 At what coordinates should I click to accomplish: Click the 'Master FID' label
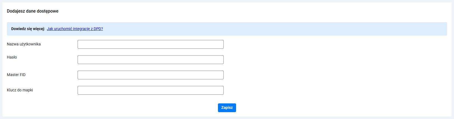pos(16,75)
